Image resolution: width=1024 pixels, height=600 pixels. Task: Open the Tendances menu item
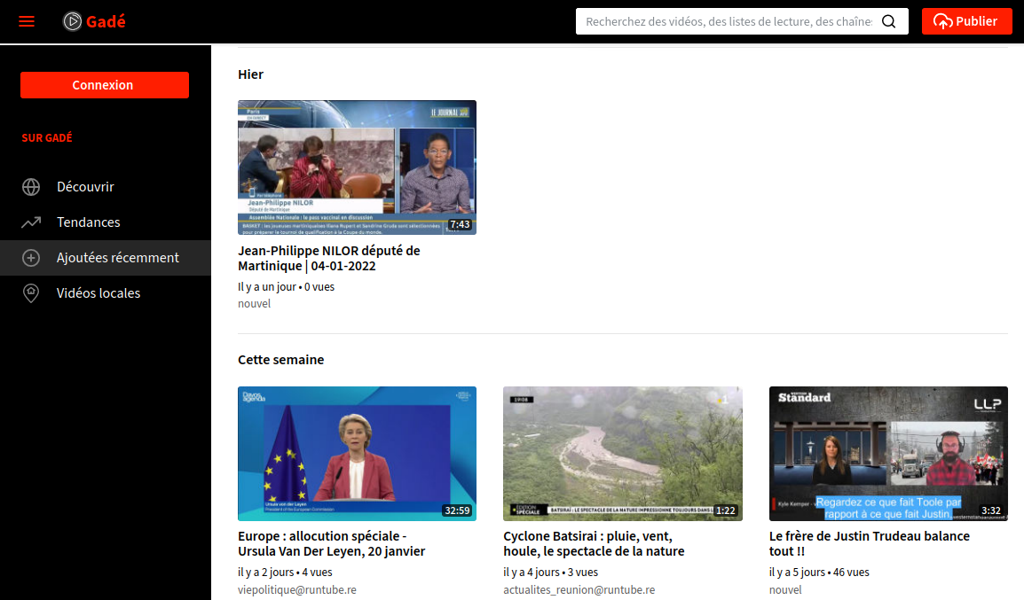pyautogui.click(x=105, y=222)
